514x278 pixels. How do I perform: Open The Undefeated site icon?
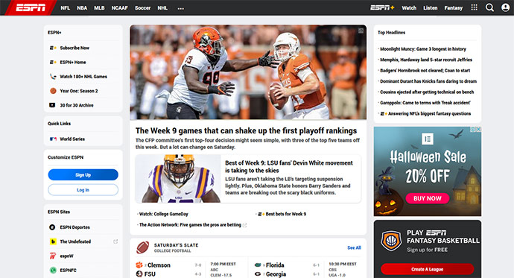[x=52, y=241]
